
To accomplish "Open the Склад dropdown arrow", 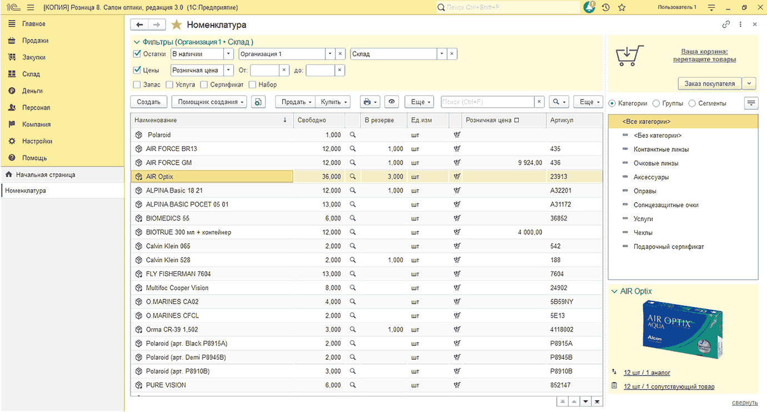I will click(x=442, y=54).
